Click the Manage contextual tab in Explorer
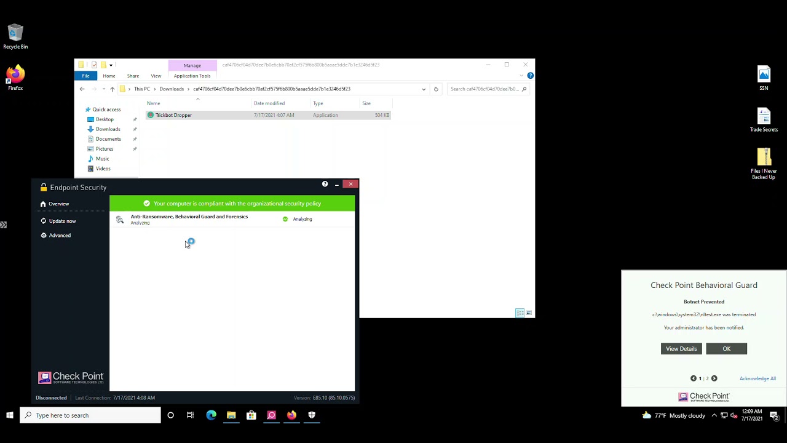The image size is (787, 443). (x=192, y=65)
